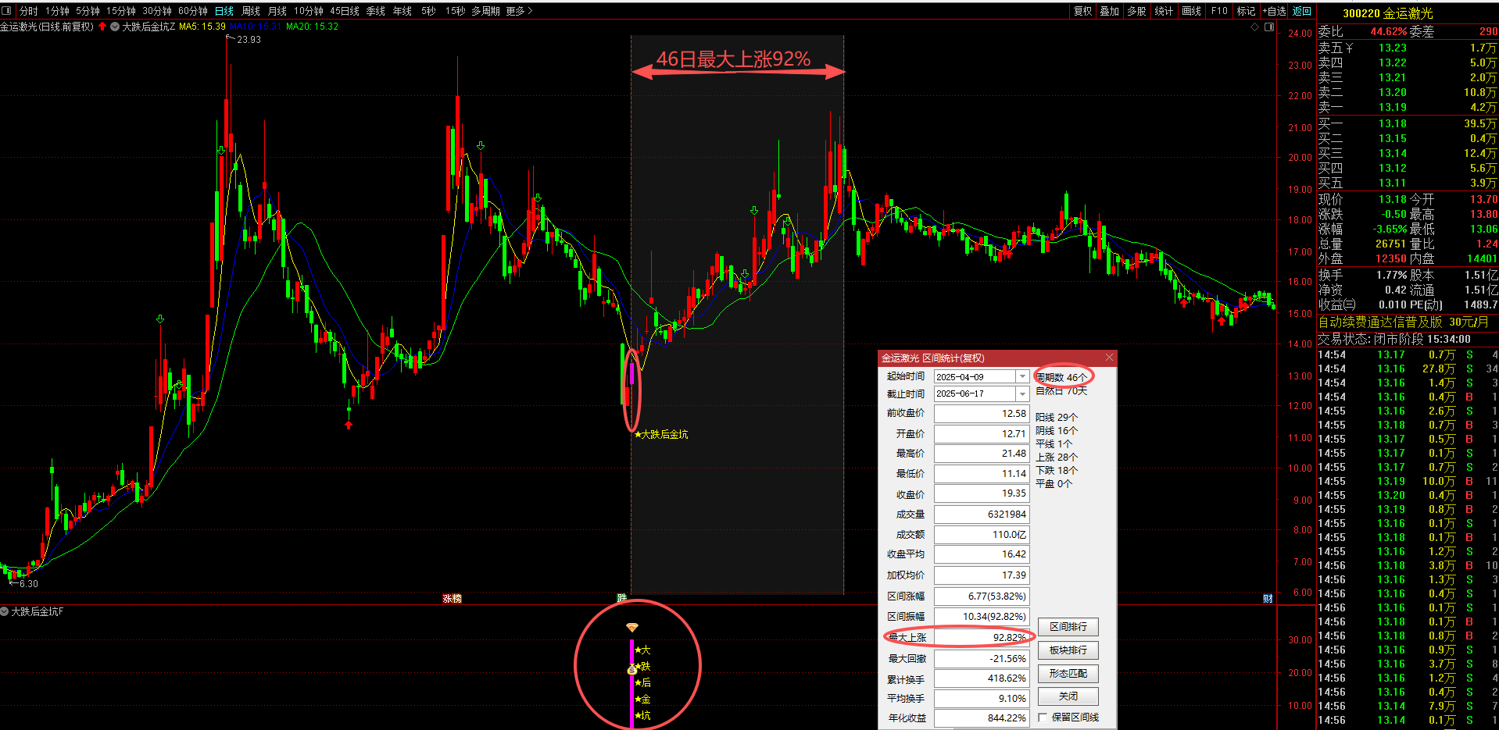This screenshot has height=730, width=1499.
Task: Click the 返回 back button
Action: 1302,11
